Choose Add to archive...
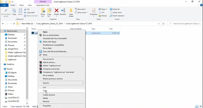203x108 pixels. click(62, 62)
